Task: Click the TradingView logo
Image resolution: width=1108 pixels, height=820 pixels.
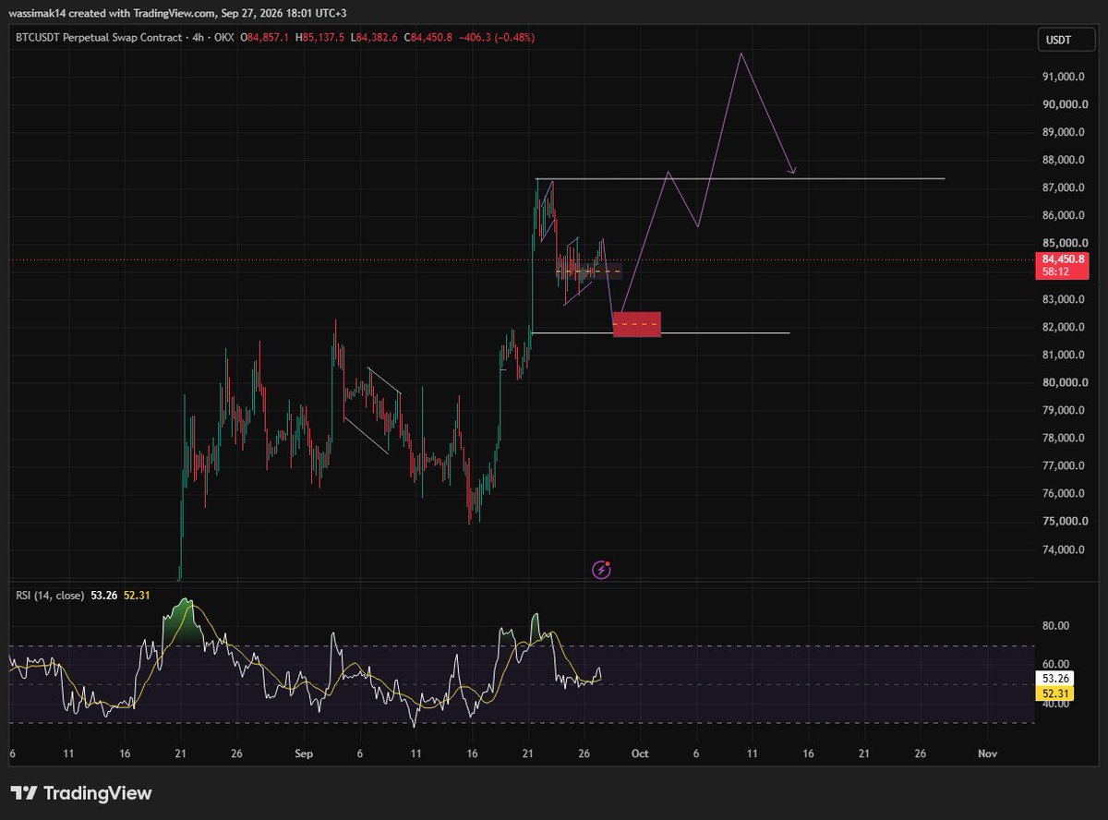Action: (x=80, y=793)
